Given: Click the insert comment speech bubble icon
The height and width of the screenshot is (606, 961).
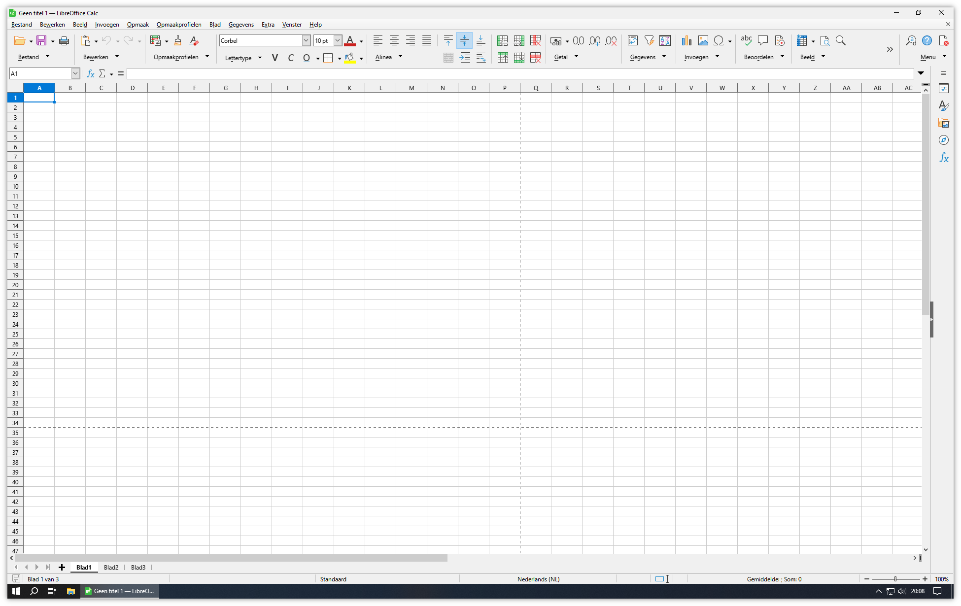Looking at the screenshot, I should (763, 41).
